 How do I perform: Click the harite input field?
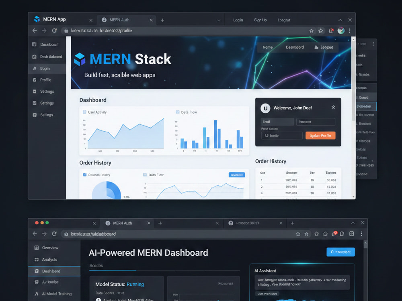[282, 135]
